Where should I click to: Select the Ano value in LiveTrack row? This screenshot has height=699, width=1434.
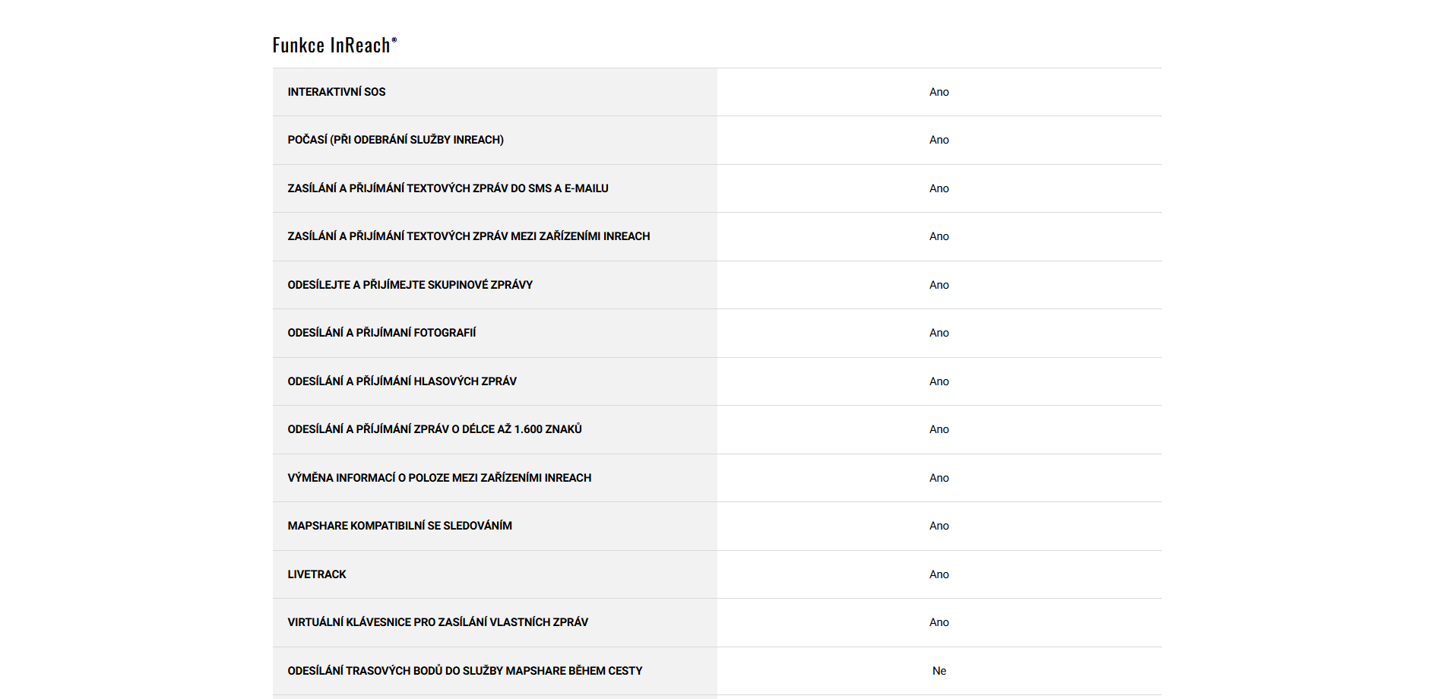(x=939, y=574)
